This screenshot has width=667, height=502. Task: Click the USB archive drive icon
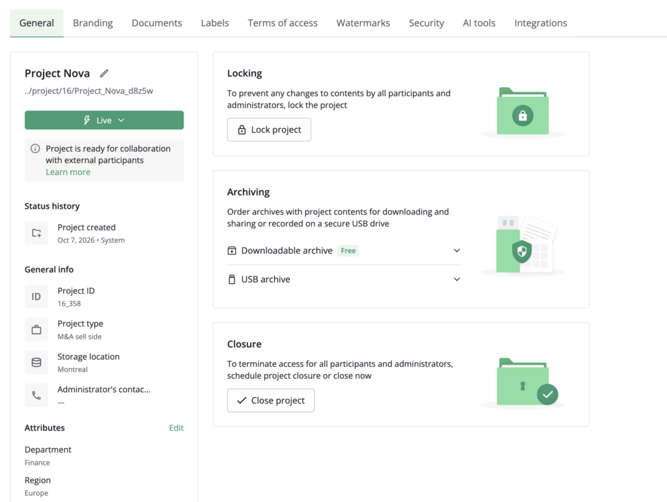tap(232, 280)
